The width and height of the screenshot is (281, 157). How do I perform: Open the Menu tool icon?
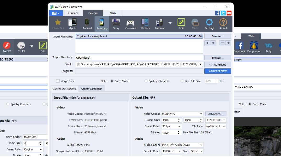coord(195,24)
